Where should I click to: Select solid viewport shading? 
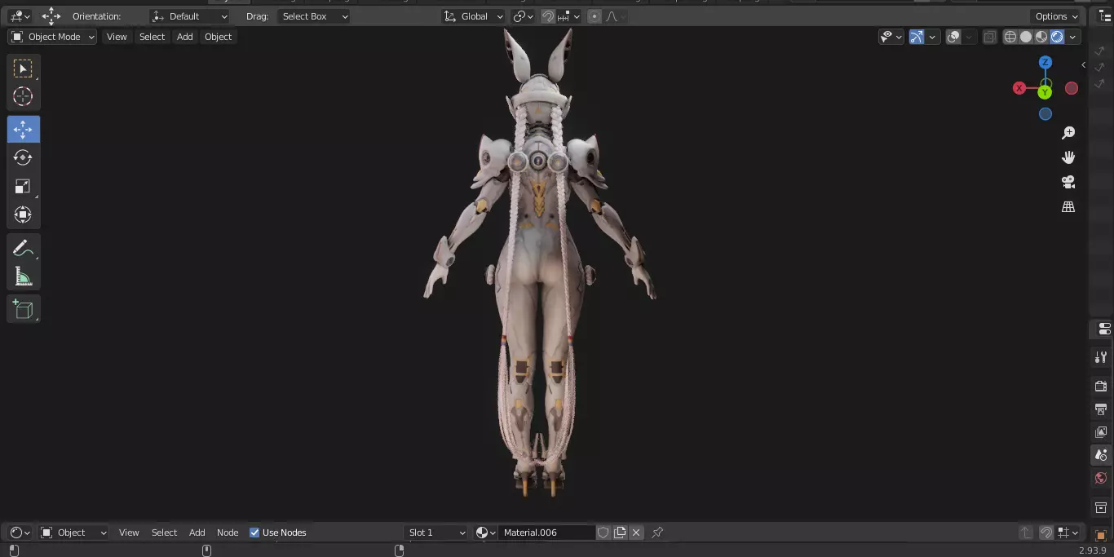(x=1026, y=37)
